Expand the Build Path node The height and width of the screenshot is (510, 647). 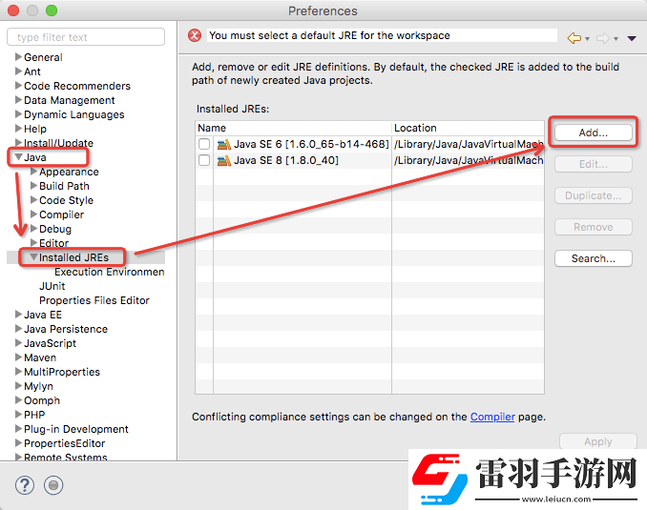point(33,186)
